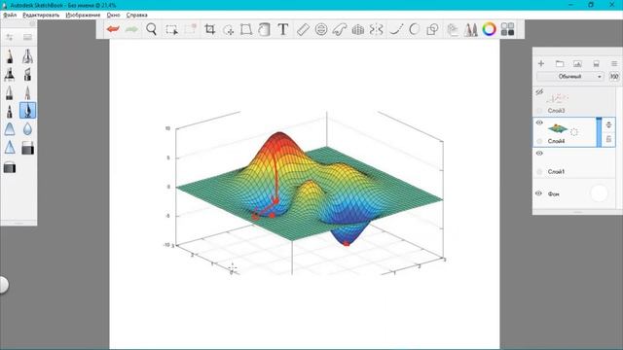Screen dimensions: 623x350
Task: Hide the Слой4 layer
Action: tap(539, 122)
